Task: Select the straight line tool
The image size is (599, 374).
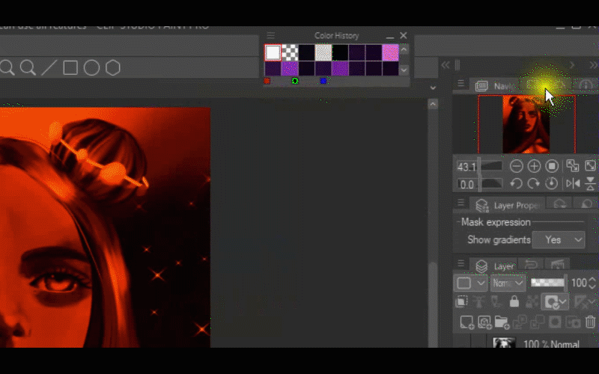Action: [49, 68]
